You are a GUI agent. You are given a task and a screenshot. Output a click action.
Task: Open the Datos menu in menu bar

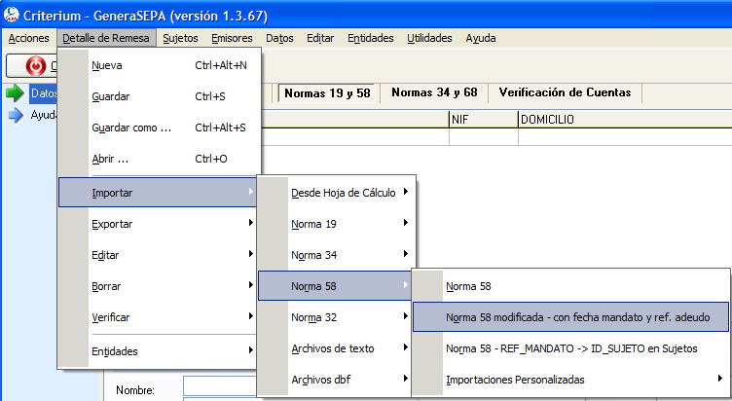click(279, 38)
